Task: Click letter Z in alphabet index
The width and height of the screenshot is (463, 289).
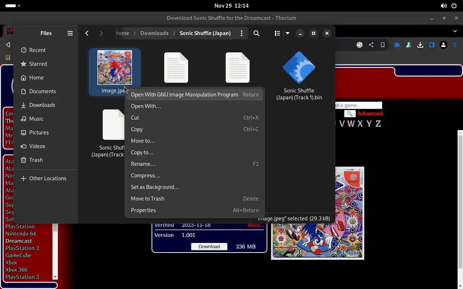Action: 378,124
